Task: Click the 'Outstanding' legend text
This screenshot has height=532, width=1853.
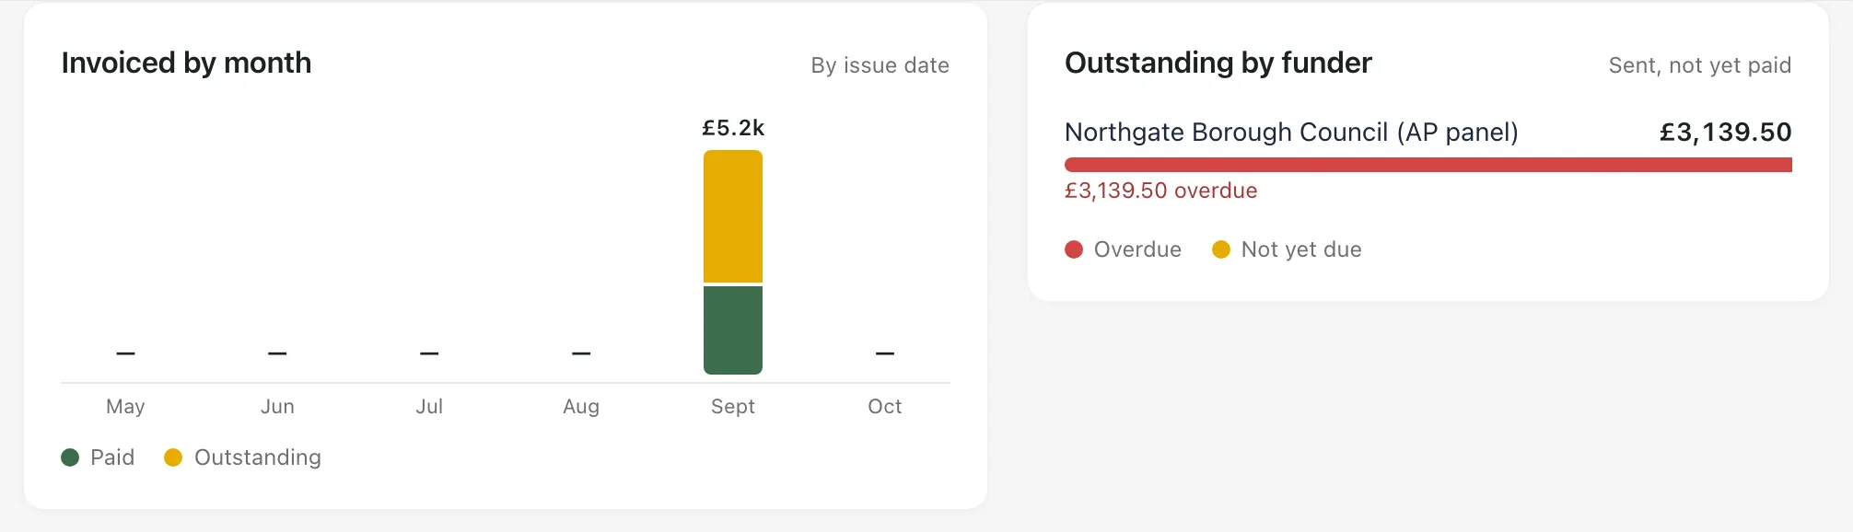Action: (x=258, y=457)
